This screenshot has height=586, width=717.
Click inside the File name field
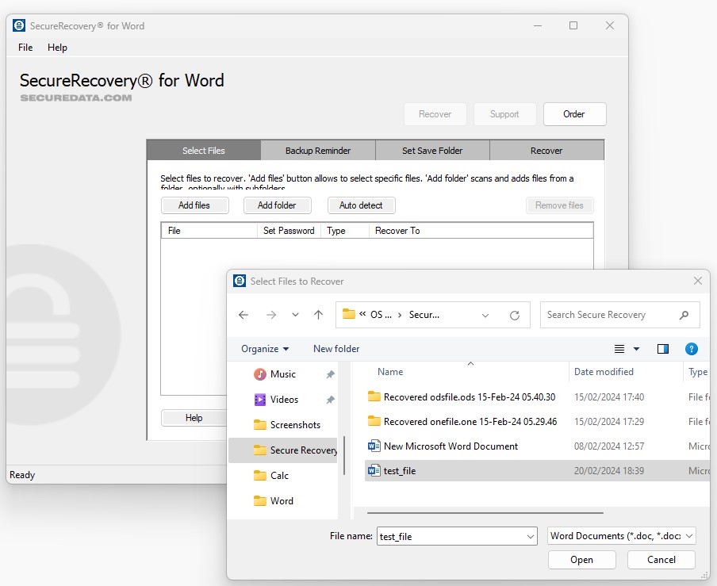[x=452, y=536]
